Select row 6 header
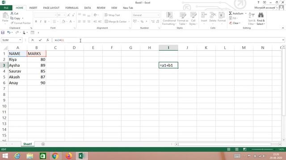This screenshot has width=286, height=160. 4,83
